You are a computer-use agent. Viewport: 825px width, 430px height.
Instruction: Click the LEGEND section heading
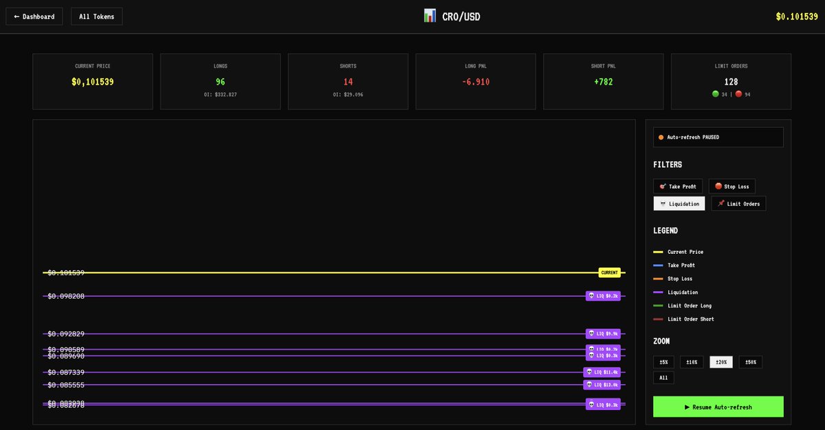click(x=665, y=231)
